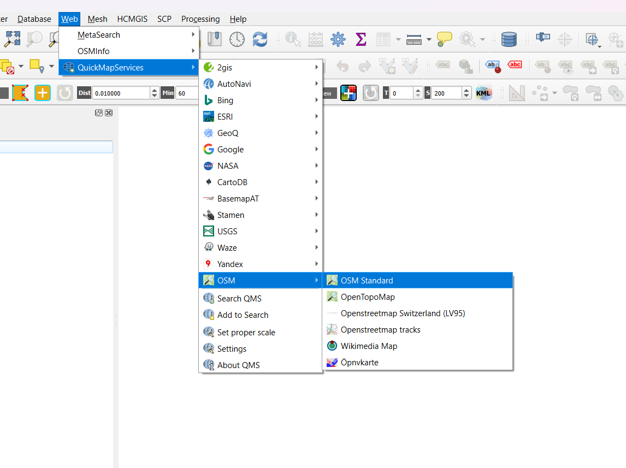Open About QMS dialog

(261, 365)
